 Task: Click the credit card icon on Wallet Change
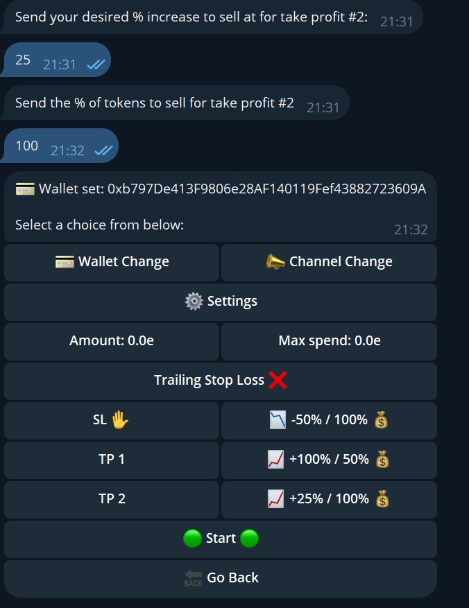tap(65, 262)
